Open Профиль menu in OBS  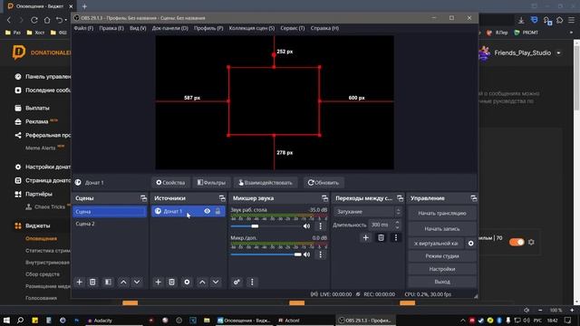click(x=208, y=28)
